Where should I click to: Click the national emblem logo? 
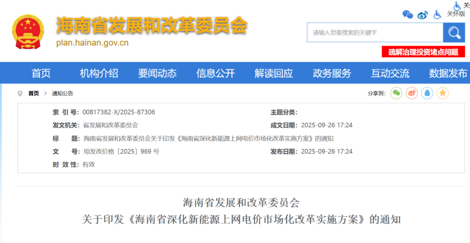pyautogui.click(x=28, y=32)
